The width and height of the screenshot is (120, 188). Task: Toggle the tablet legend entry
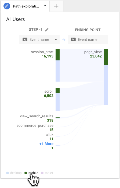pos(47,173)
